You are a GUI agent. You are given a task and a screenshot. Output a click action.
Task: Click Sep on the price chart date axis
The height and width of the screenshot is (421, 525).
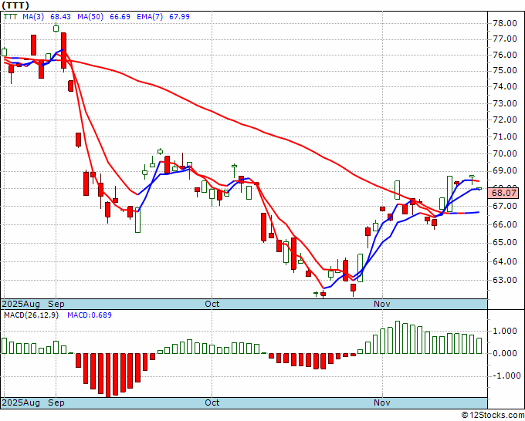click(56, 304)
